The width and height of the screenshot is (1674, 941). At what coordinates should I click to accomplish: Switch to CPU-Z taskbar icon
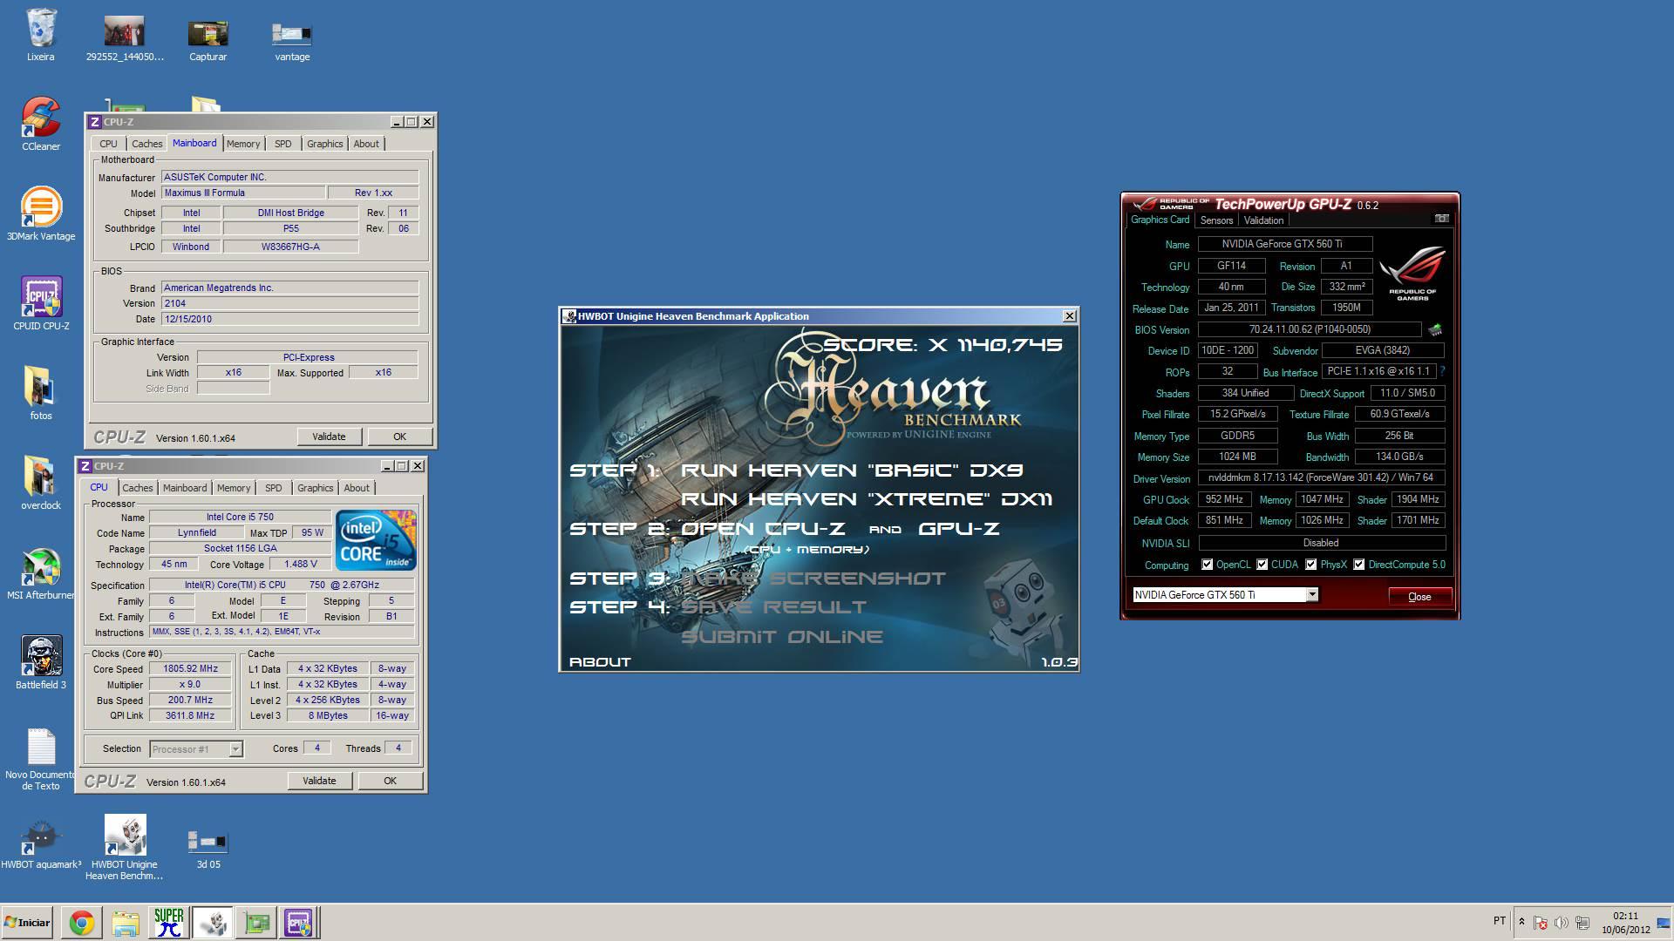(299, 923)
